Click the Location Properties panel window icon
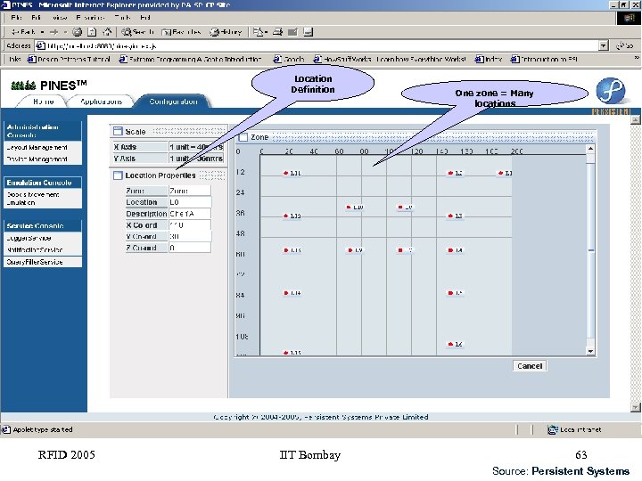The width and height of the screenshot is (642, 481). [118, 175]
